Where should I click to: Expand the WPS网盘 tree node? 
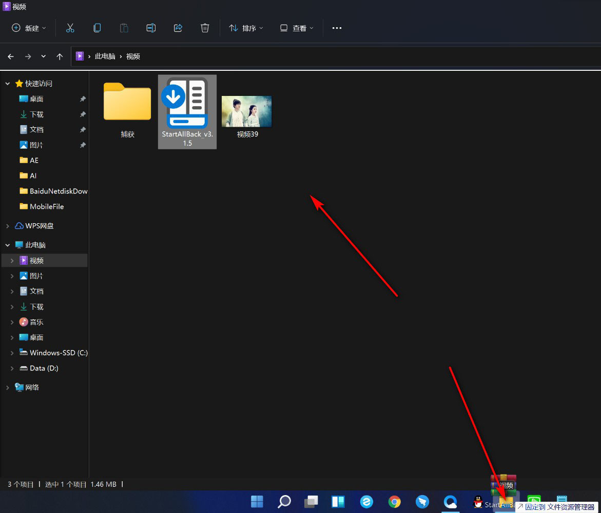tap(7, 226)
